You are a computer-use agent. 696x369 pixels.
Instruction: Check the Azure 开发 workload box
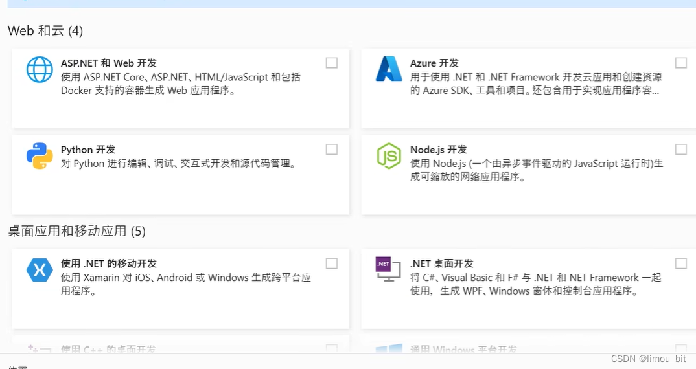pyautogui.click(x=681, y=63)
